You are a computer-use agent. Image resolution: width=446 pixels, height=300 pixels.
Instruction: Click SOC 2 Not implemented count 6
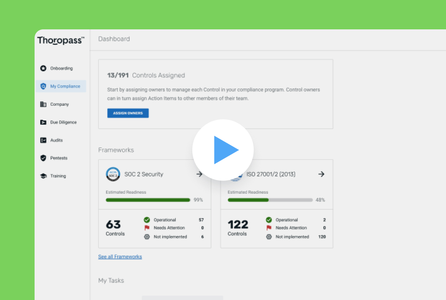(x=203, y=237)
